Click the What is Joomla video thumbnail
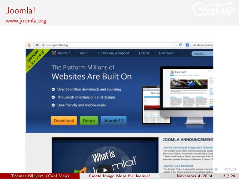 pyautogui.click(x=105, y=155)
